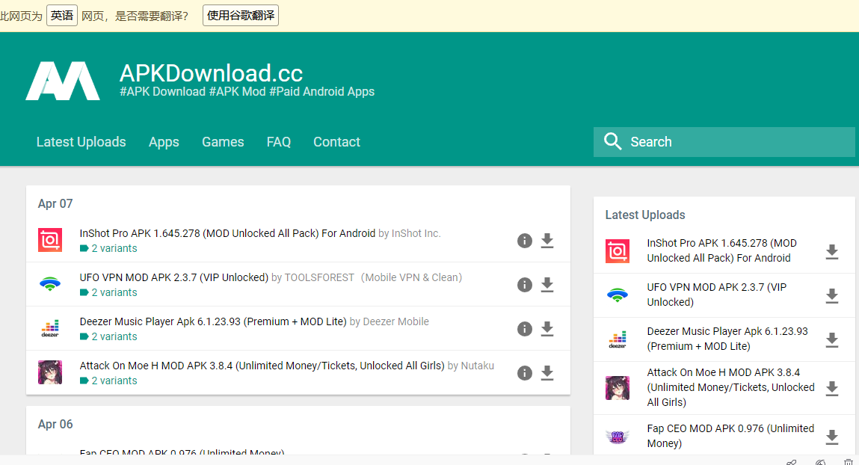859x465 pixels.
Task: Open UFO VPN MOD APK 2.3.7 title link
Action: [x=173, y=277]
